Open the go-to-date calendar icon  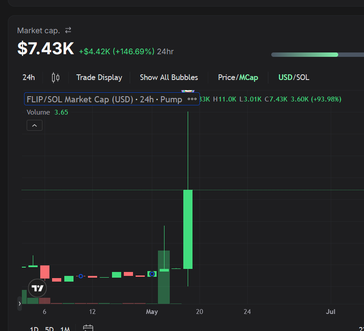tap(88, 328)
